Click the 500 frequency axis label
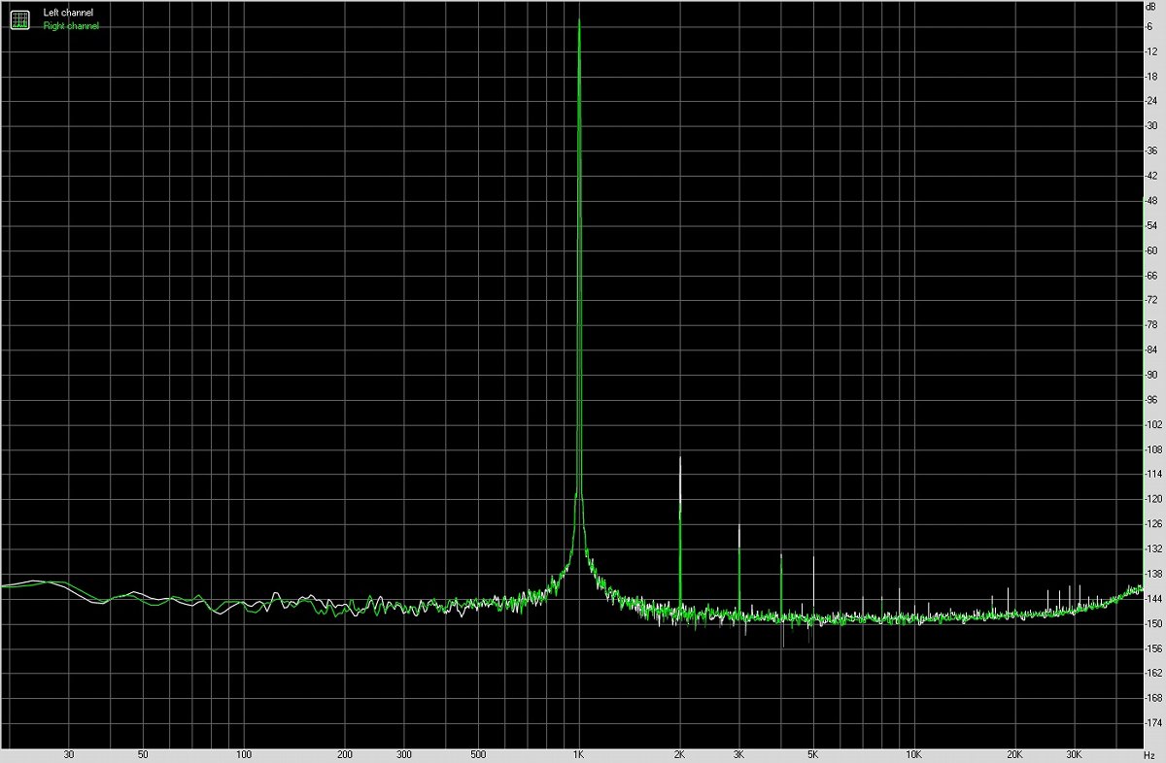This screenshot has height=763, width=1166. click(x=478, y=754)
